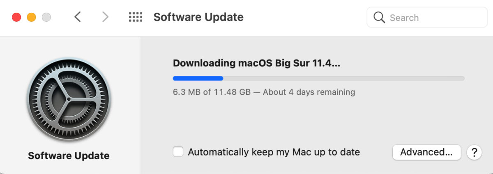Minimize the window with the yellow button
This screenshot has height=174, width=493.
[31, 17]
